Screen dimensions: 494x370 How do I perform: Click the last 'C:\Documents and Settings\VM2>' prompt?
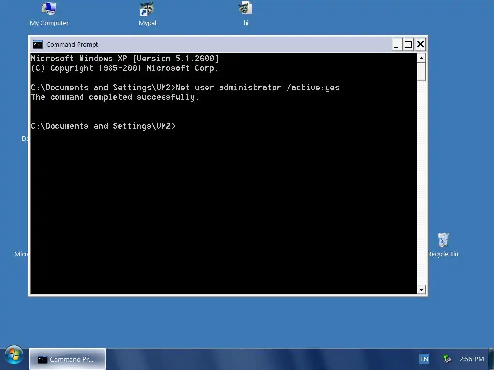tap(103, 126)
